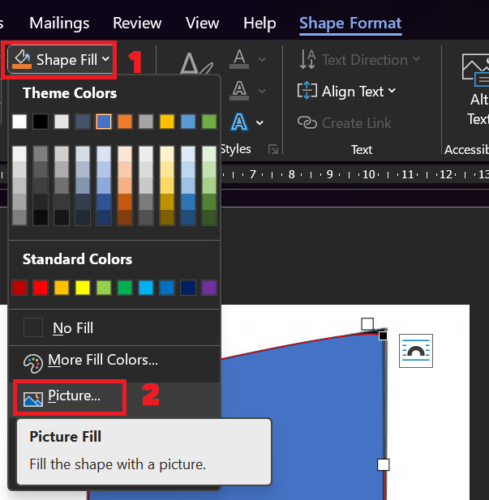Pick the orange theme color swatch
Screen dimensions: 489x500
point(125,122)
